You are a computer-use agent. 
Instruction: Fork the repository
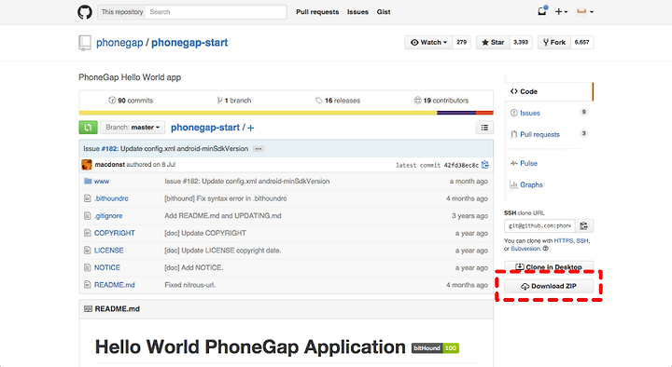coord(554,42)
